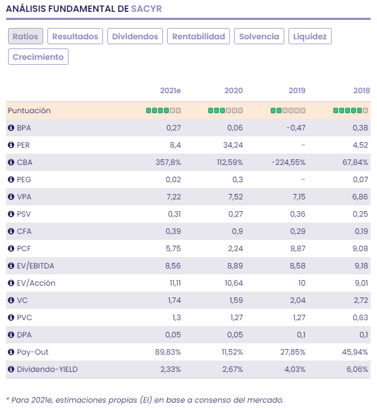The image size is (377, 408).
Task: Switch to the Resultados tab
Action: click(x=75, y=36)
